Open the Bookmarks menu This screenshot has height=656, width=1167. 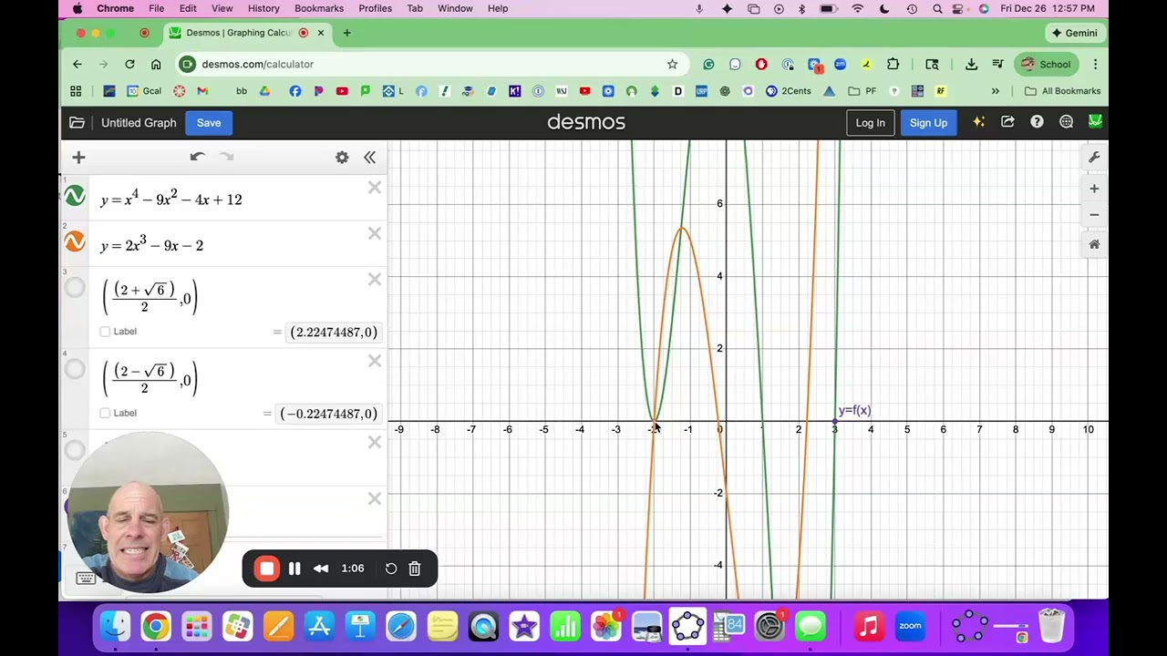tap(319, 8)
